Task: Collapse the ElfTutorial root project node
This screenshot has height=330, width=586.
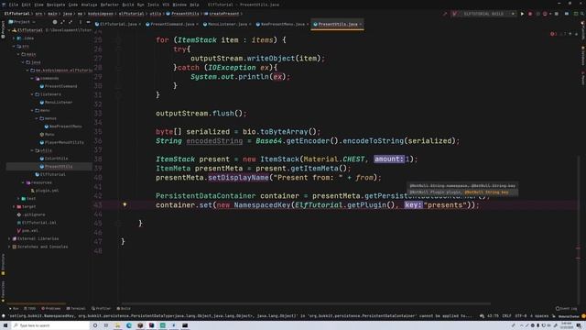Action: 9,30
